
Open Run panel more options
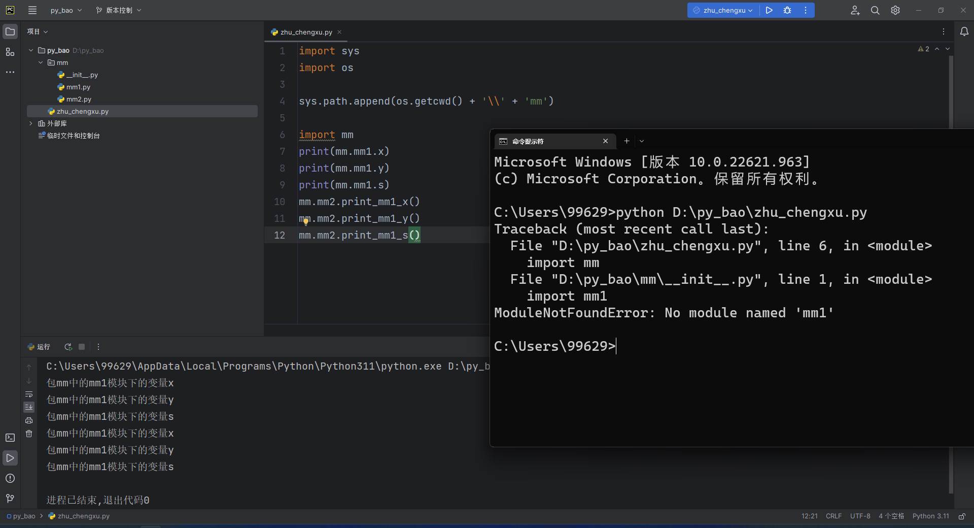pos(98,347)
